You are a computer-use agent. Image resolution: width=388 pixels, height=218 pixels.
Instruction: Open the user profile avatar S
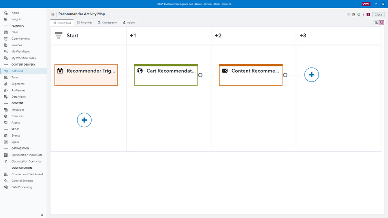(383, 4)
